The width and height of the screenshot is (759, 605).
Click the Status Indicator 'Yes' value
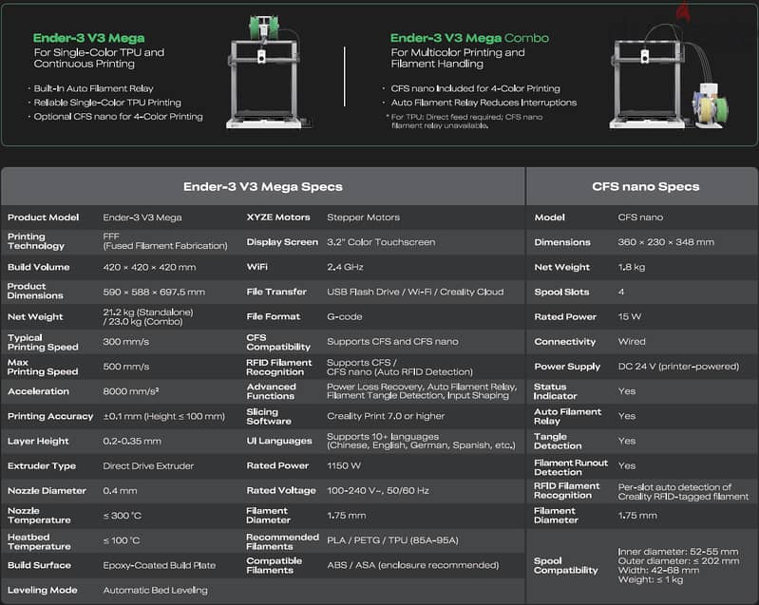627,391
